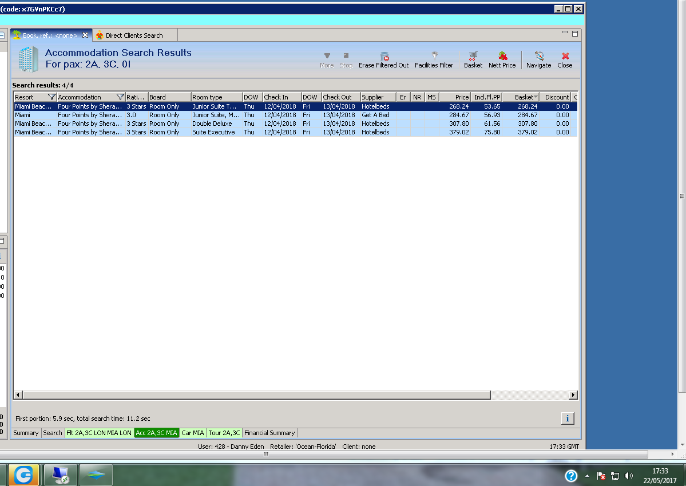686x486 pixels.
Task: Add selection to Basket
Action: tap(473, 60)
